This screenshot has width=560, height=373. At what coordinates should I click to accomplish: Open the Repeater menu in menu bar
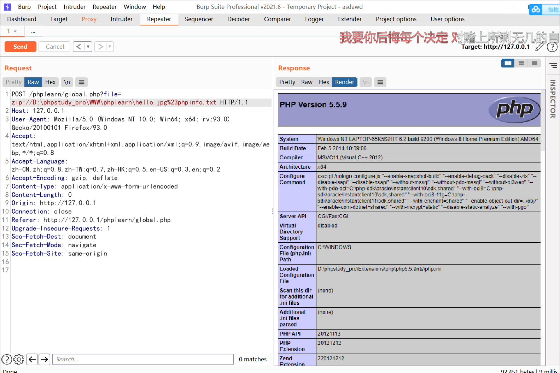pyautogui.click(x=105, y=7)
